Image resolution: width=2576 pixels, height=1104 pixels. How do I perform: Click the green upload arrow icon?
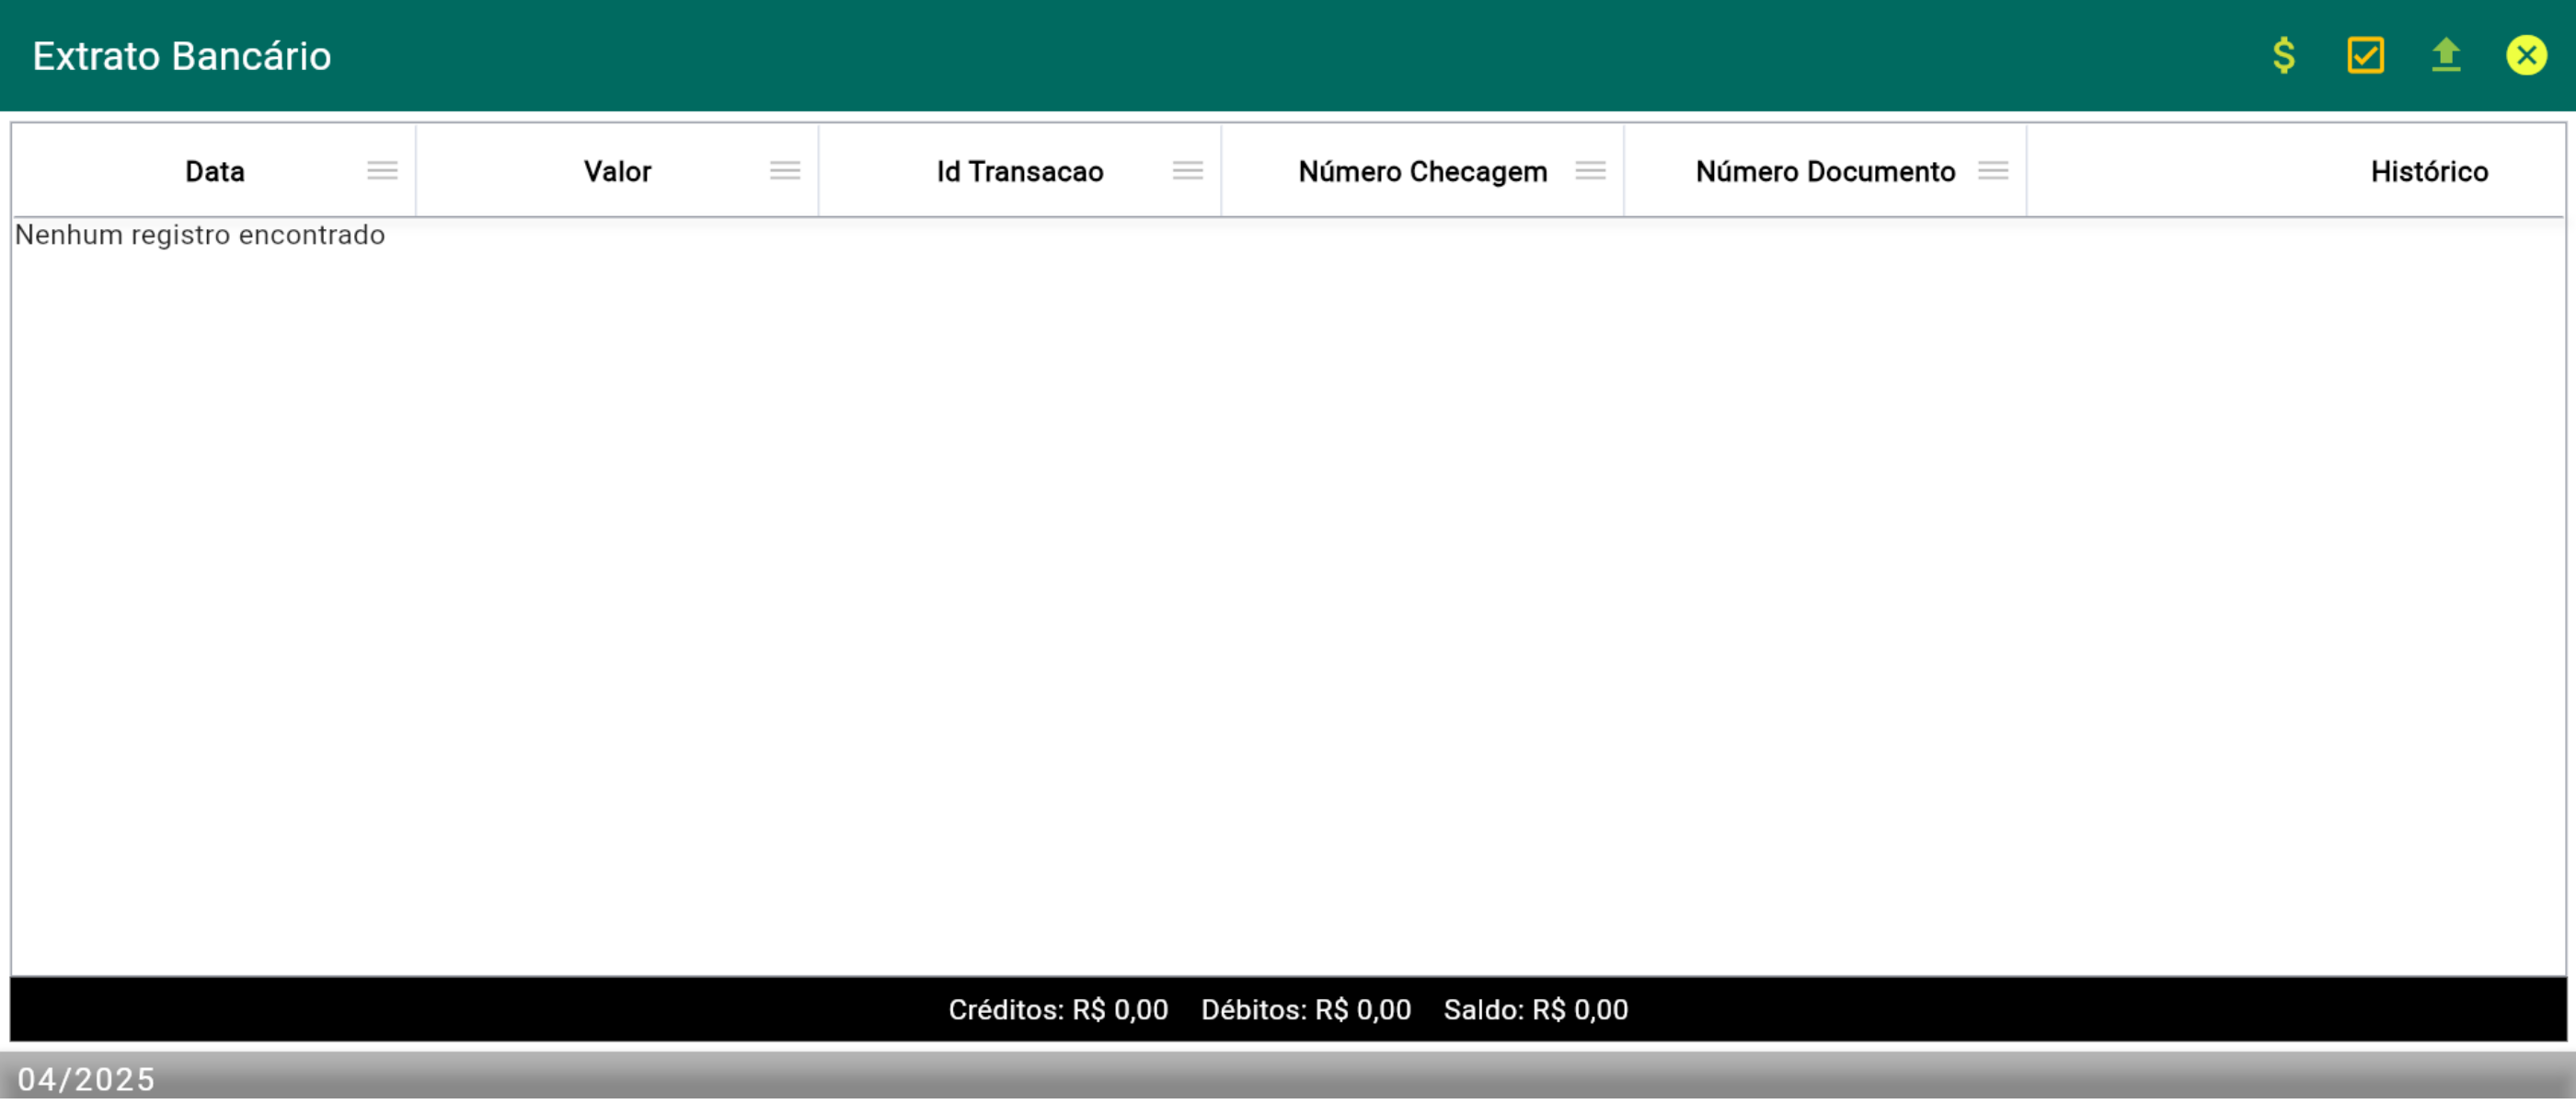click(2446, 55)
